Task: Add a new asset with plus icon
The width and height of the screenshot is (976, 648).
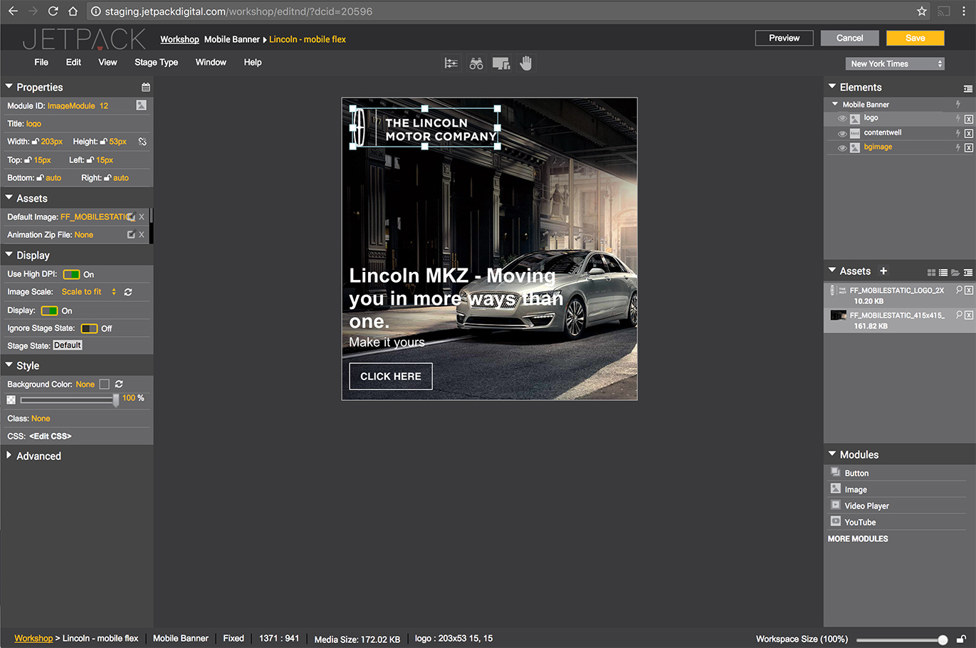Action: click(883, 271)
